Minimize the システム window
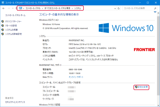Image resolution: width=160 pixels, height=107 pixels. click(x=140, y=3)
